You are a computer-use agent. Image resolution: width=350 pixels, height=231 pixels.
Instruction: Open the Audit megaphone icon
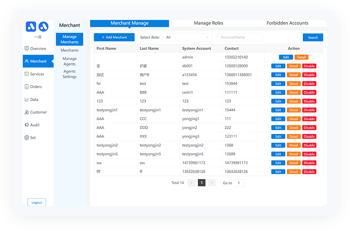coord(27,125)
